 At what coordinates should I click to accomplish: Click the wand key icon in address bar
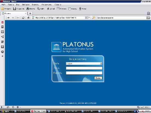click(x=18, y=18)
